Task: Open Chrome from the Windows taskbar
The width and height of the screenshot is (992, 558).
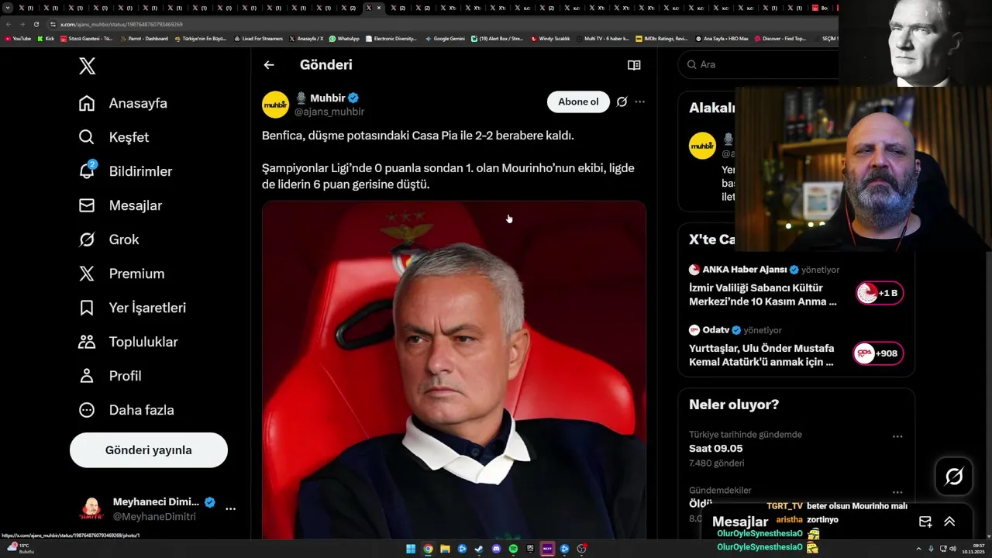Action: pyautogui.click(x=428, y=549)
